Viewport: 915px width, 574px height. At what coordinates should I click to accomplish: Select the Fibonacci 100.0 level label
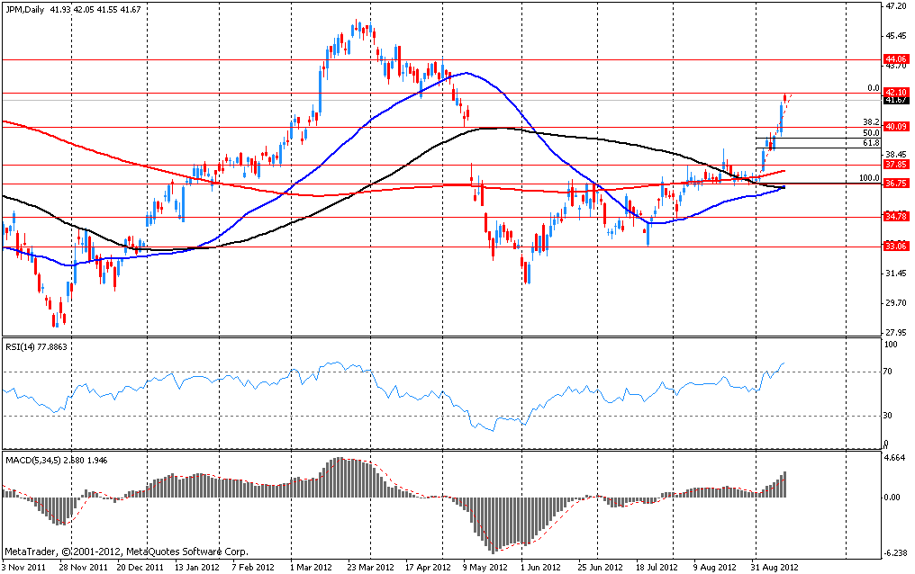(x=869, y=178)
